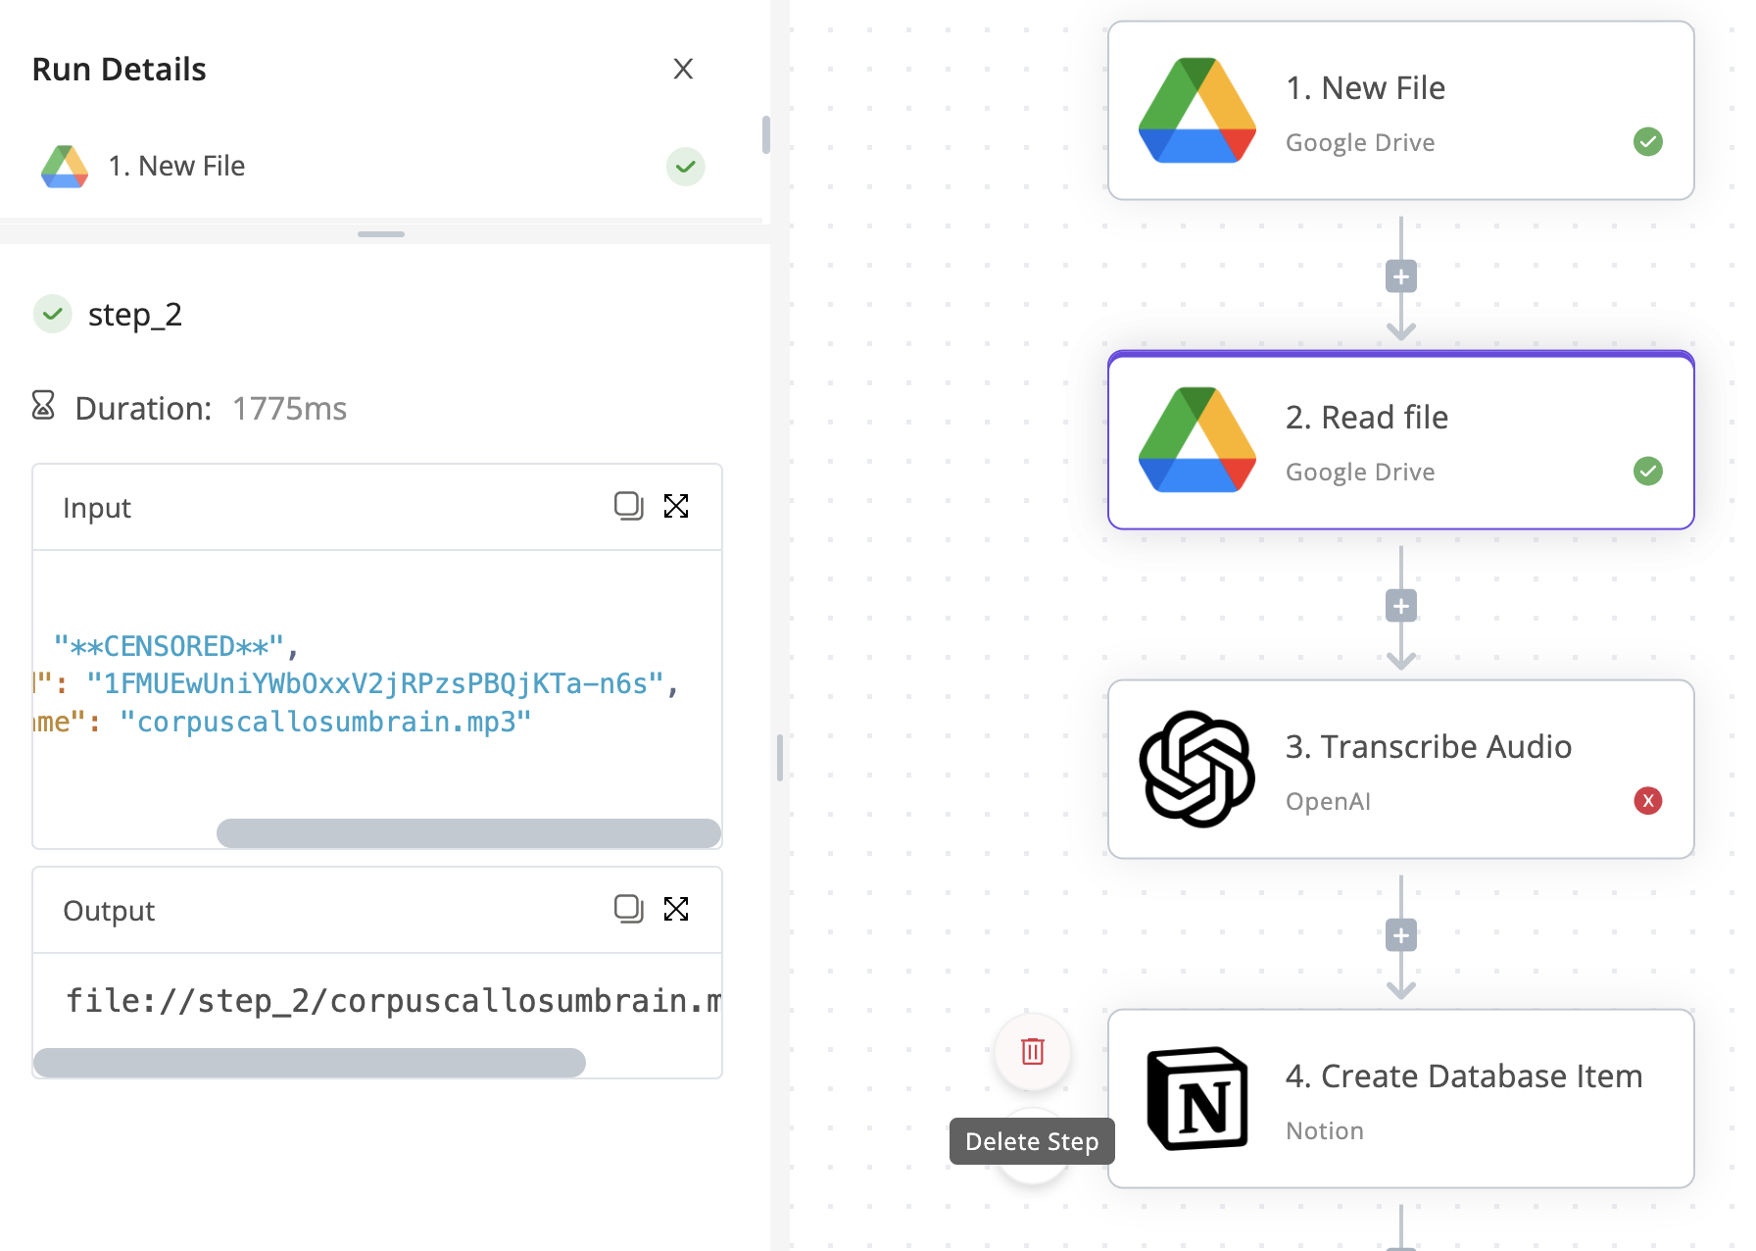Screen dimensions: 1756x1251
Task: Select the 4. Create Database Item step card
Action: coord(1401,1099)
